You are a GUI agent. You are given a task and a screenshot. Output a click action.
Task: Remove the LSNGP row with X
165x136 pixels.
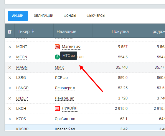point(10,88)
